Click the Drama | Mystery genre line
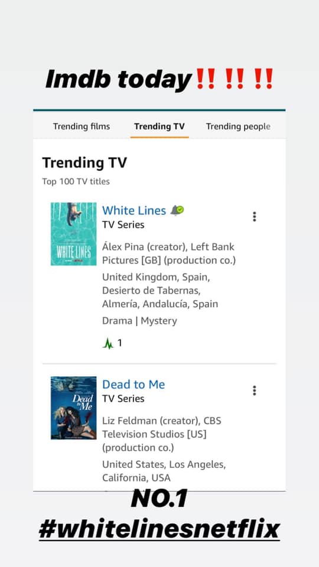The image size is (319, 567). pyautogui.click(x=139, y=321)
